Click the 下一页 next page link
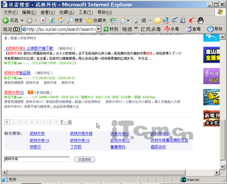 [66, 122]
